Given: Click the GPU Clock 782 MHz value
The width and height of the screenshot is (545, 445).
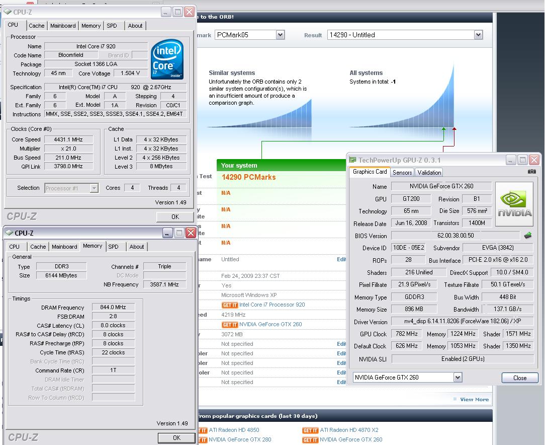Looking at the screenshot, I should pos(406,334).
